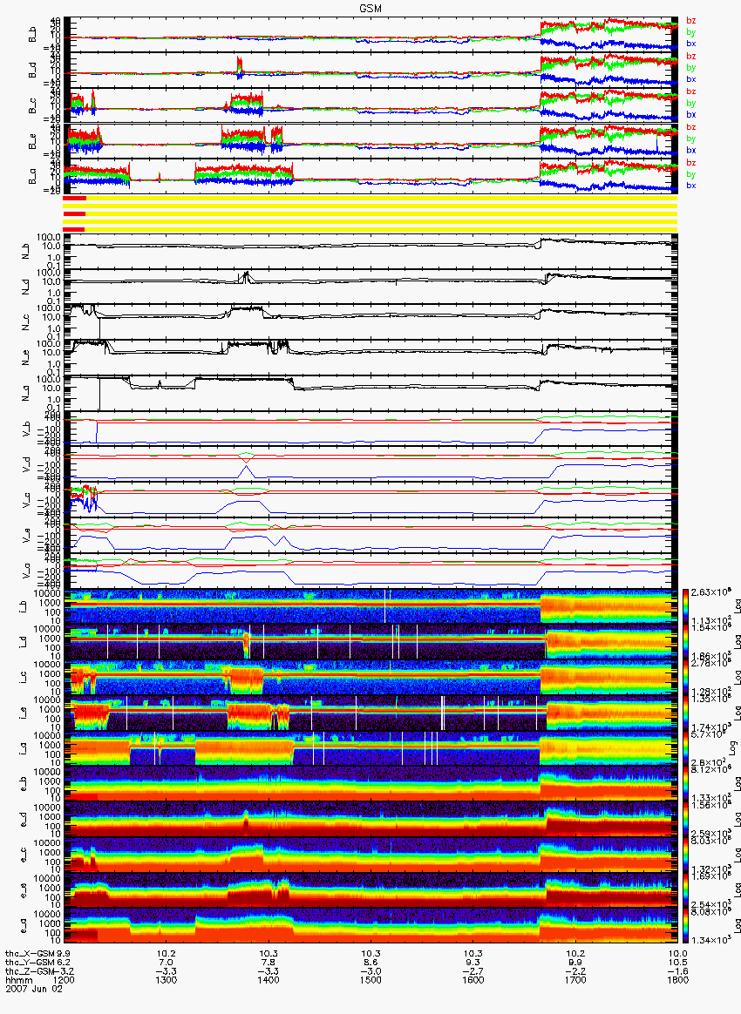Screen dimensions: 741x1014
Task: Click the color bar beside the e_a spectrogram
Action: [x=684, y=926]
